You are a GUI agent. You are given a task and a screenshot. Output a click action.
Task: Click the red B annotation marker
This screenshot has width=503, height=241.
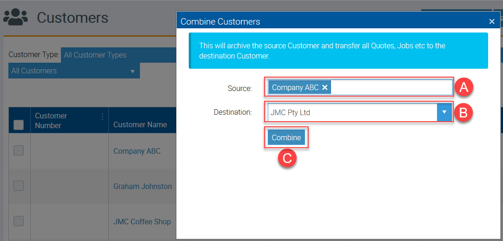(x=463, y=113)
